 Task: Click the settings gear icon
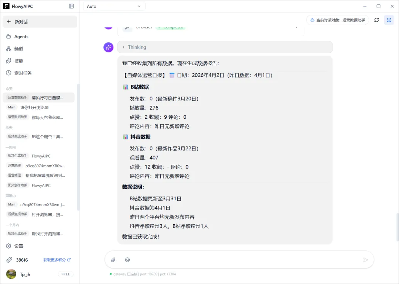(x=8, y=246)
